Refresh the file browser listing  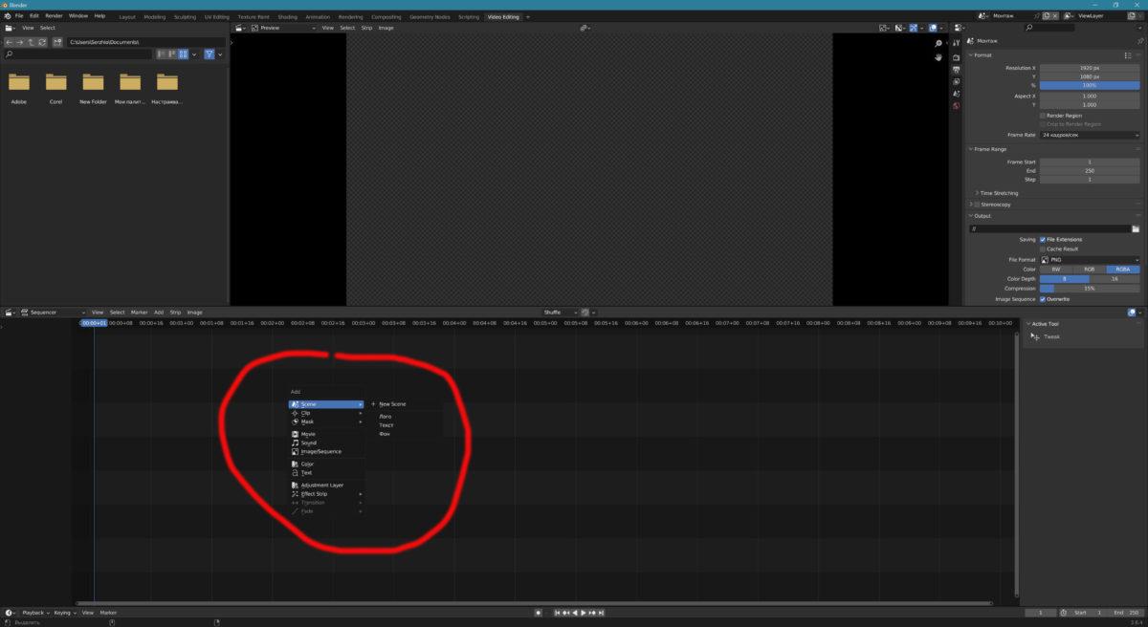42,42
